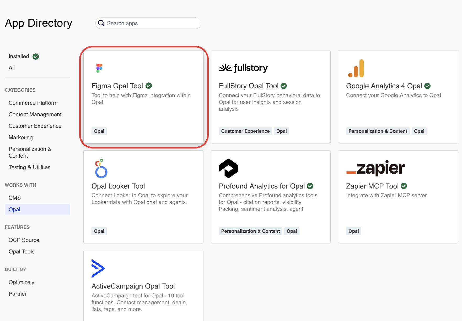Filter apps built by Optimizely

point(22,282)
